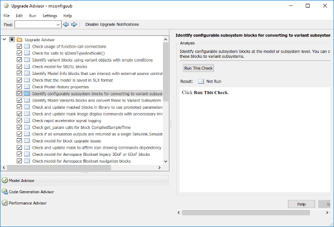Open the Settings menu
Image resolution: width=334 pixels, height=227 pixels.
pos(50,16)
